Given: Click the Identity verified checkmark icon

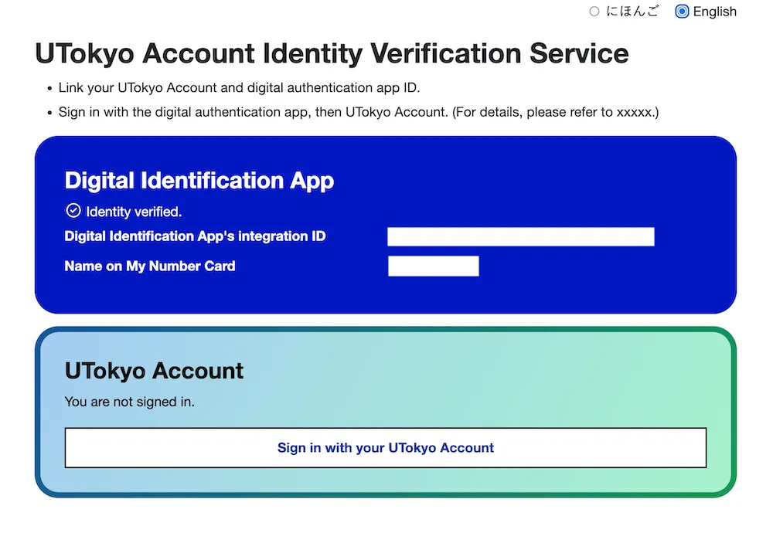Looking at the screenshot, I should [x=73, y=211].
